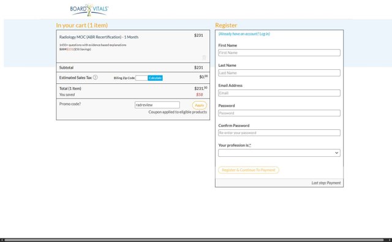Click the Calculate tax button

[155, 78]
